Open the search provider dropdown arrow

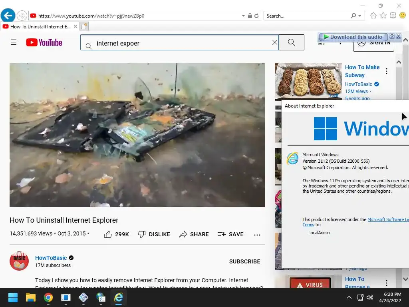tap(360, 16)
